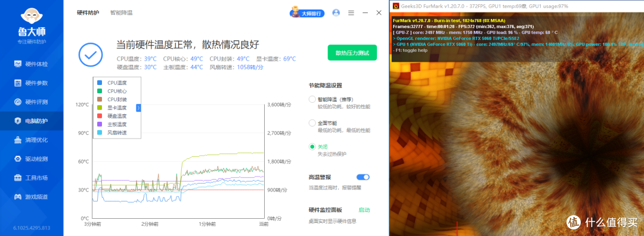Screen dimensions: 644x236
Task: Open the 大师排行 ranking badge
Action: click(307, 12)
